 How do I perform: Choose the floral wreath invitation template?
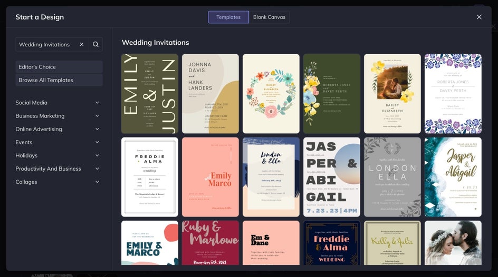(x=271, y=94)
